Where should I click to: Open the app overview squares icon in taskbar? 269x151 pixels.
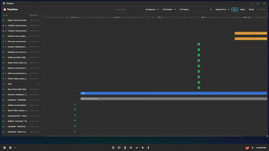click(10, 148)
